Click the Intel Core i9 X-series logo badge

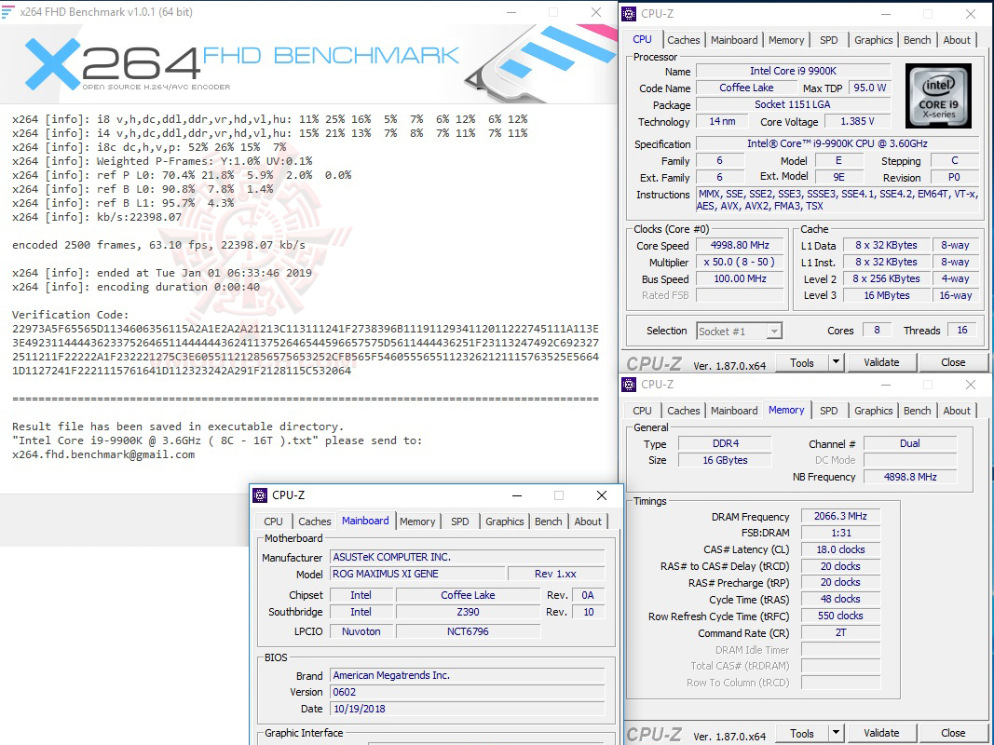tap(936, 96)
